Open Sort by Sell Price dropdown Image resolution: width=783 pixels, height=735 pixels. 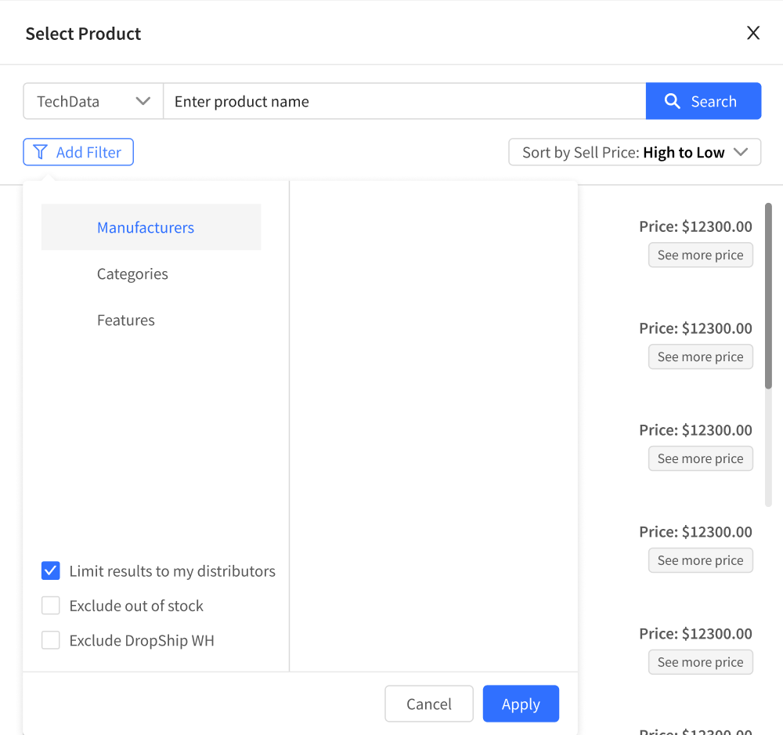click(x=635, y=152)
